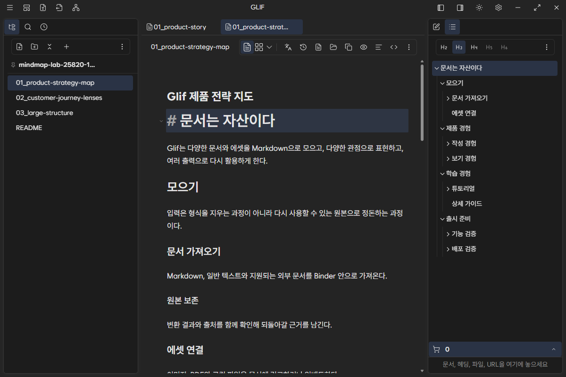Switch to the file tree sidebar view
The image size is (566, 377).
tap(12, 27)
